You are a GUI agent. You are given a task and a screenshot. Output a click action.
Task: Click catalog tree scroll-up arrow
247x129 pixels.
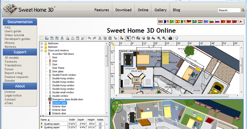pyautogui.click(x=107, y=43)
